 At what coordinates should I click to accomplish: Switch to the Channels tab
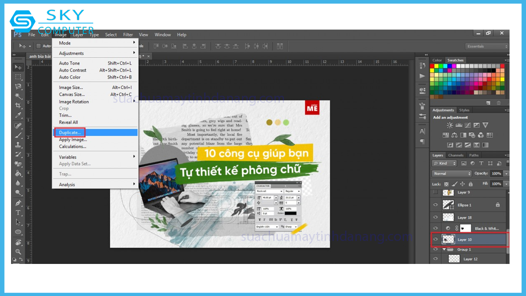click(456, 155)
